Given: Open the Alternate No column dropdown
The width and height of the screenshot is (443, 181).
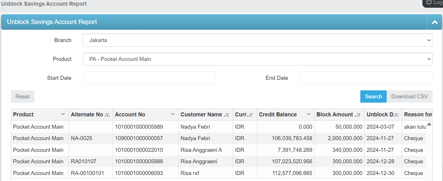Looking at the screenshot, I should [107, 114].
